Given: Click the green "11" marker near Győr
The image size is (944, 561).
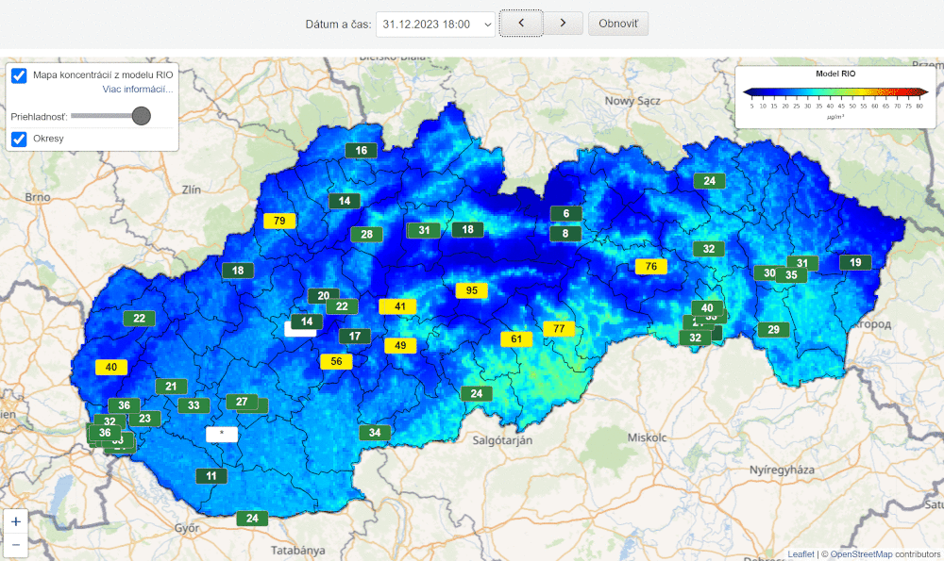Looking at the screenshot, I should (211, 476).
